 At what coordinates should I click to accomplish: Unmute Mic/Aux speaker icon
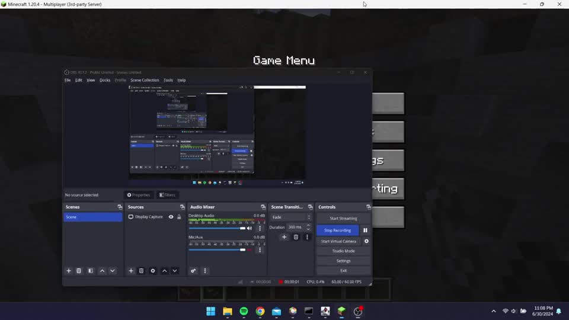pos(250,250)
